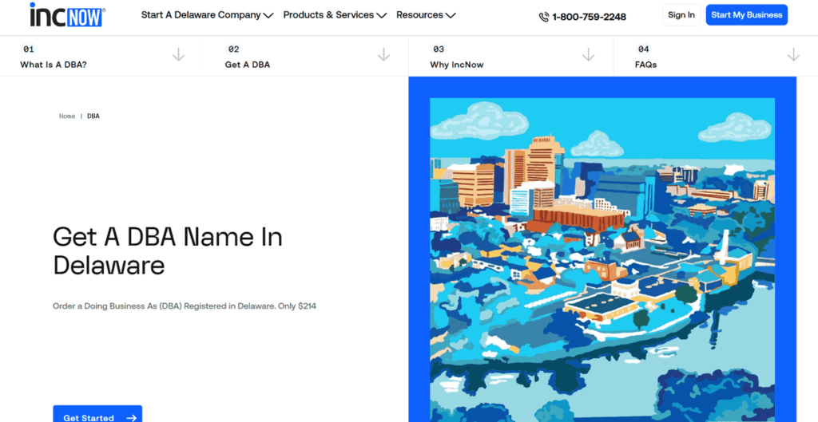818x422 pixels.
Task: Click the Get Started button
Action: point(97,414)
